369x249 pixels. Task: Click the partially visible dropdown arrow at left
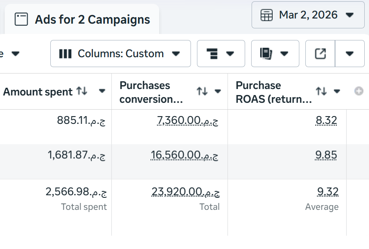(x=15, y=54)
